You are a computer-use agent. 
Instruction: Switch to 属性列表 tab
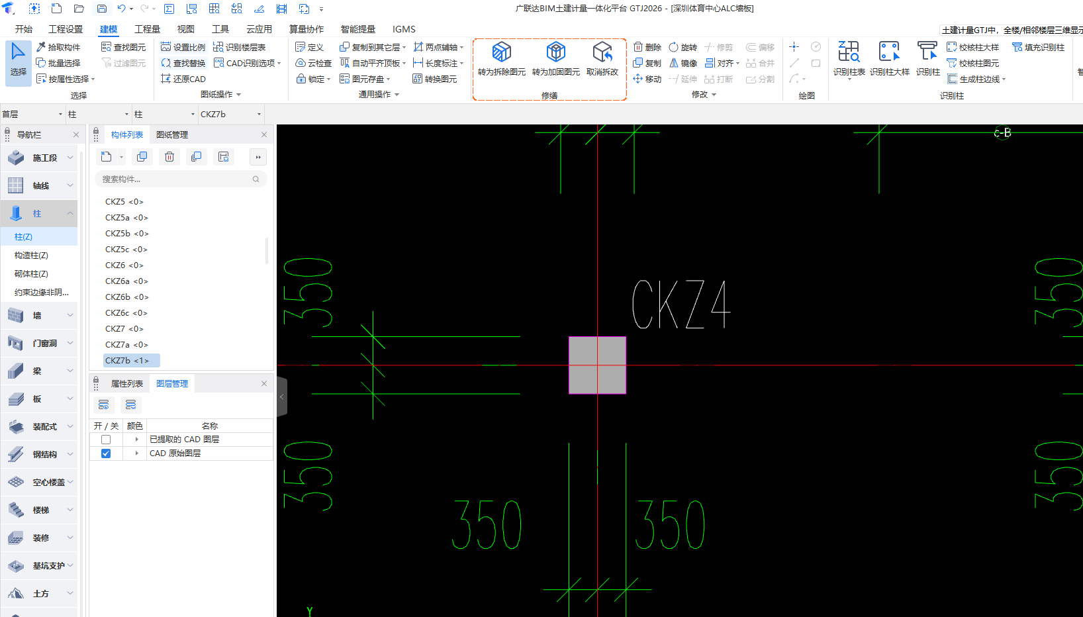tap(127, 383)
